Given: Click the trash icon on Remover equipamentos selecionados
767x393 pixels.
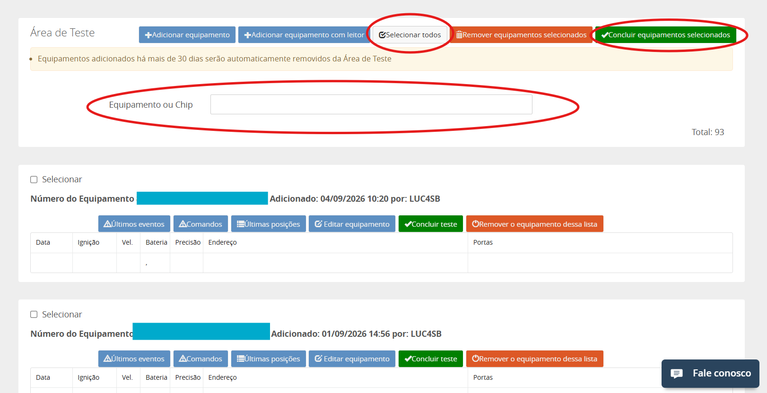Looking at the screenshot, I should pos(459,35).
